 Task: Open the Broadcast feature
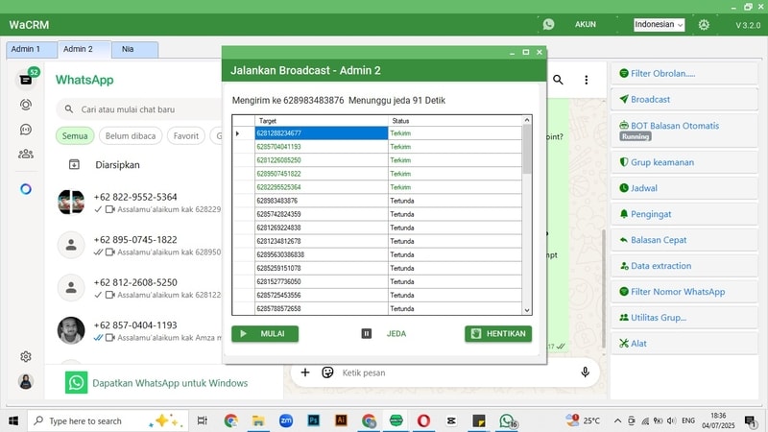[x=684, y=100]
